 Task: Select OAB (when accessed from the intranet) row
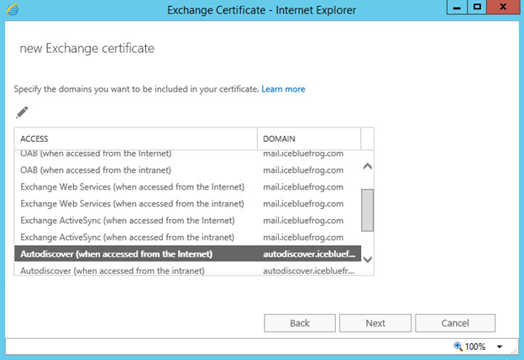pos(187,170)
